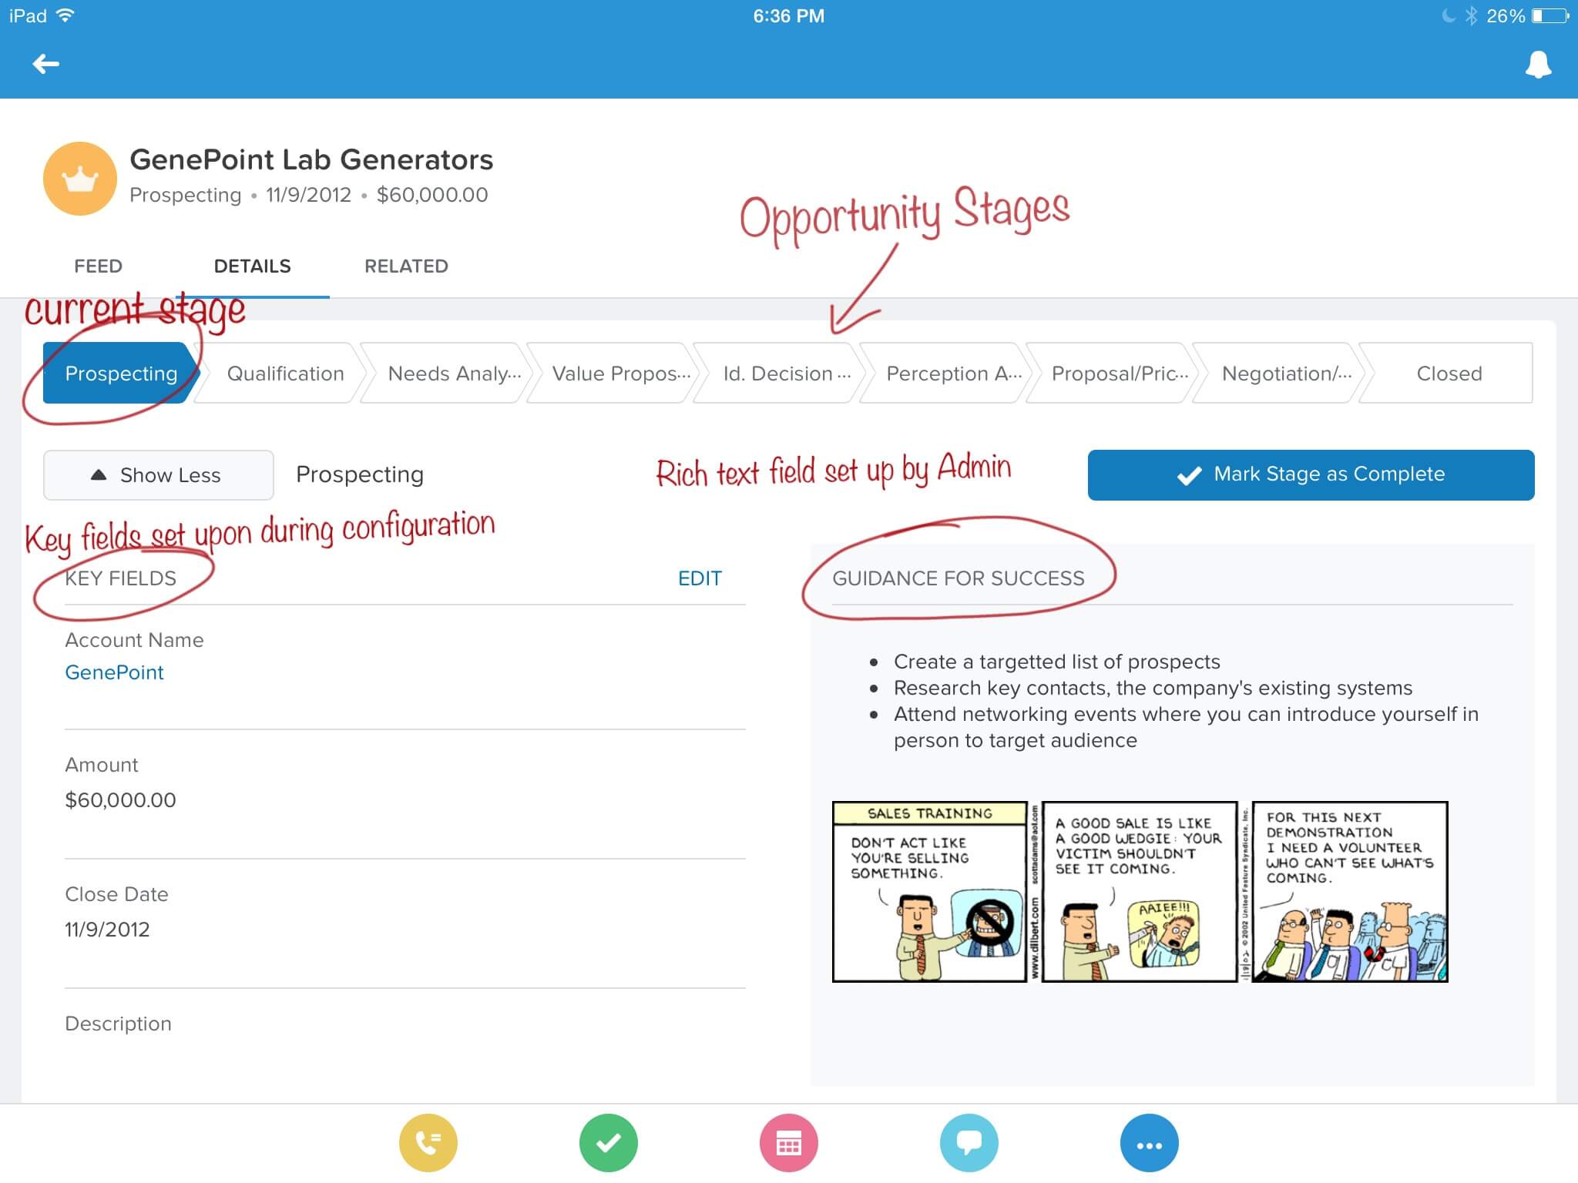Switch to the FEED tab

point(98,266)
